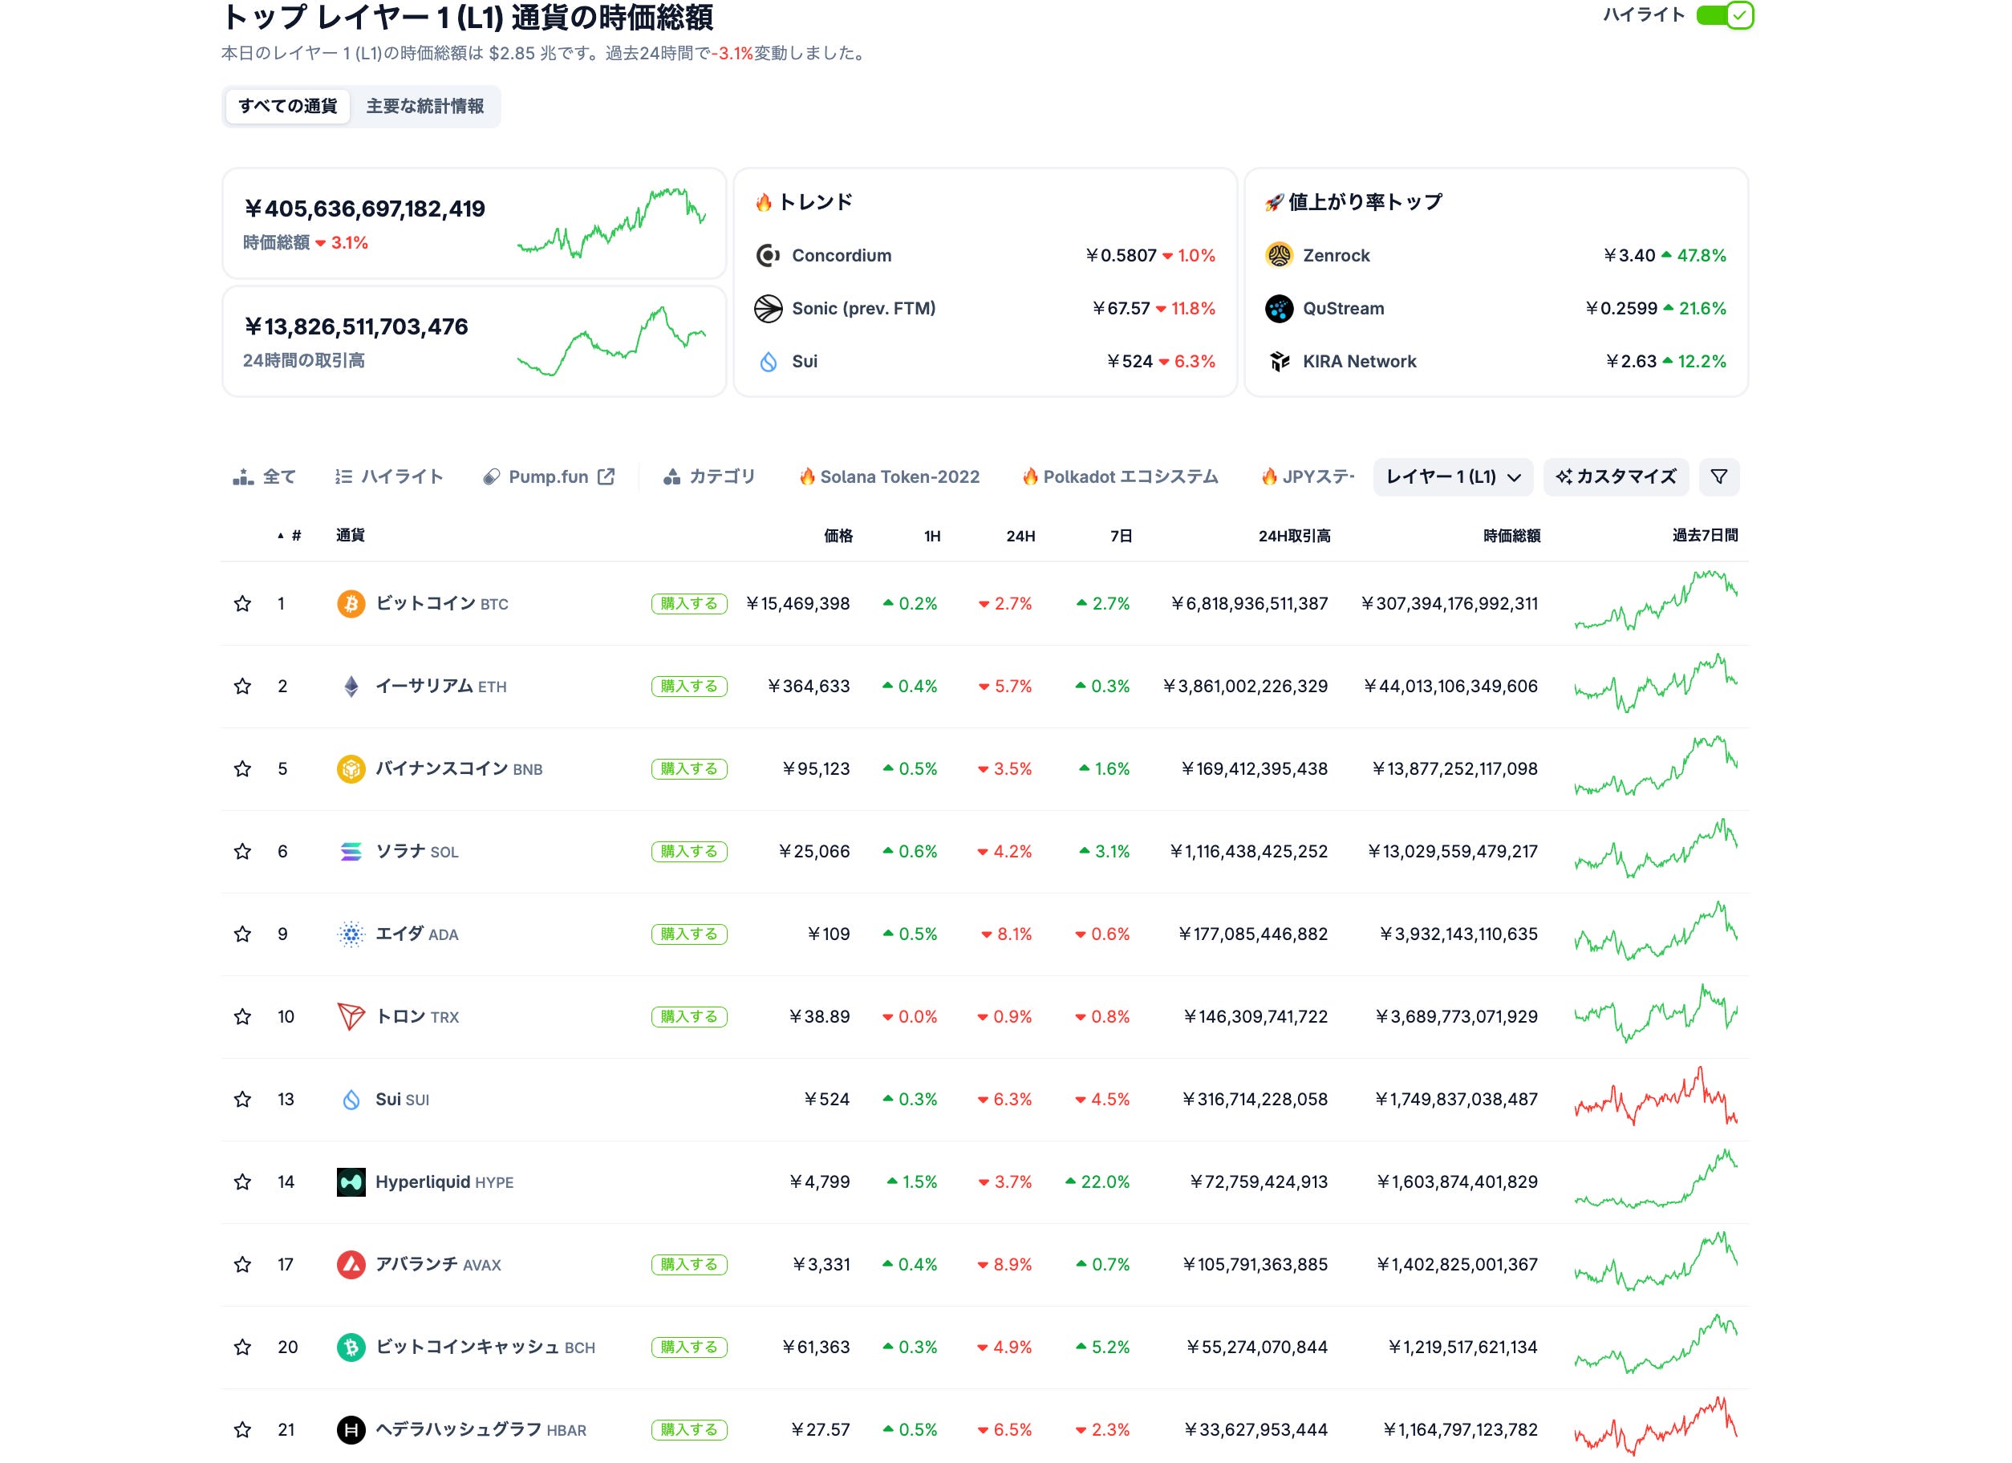Star Bitcoin to add to watchlist
This screenshot has height=1463, width=2012.
coord(242,604)
